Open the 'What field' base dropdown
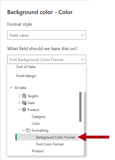 [47, 59]
